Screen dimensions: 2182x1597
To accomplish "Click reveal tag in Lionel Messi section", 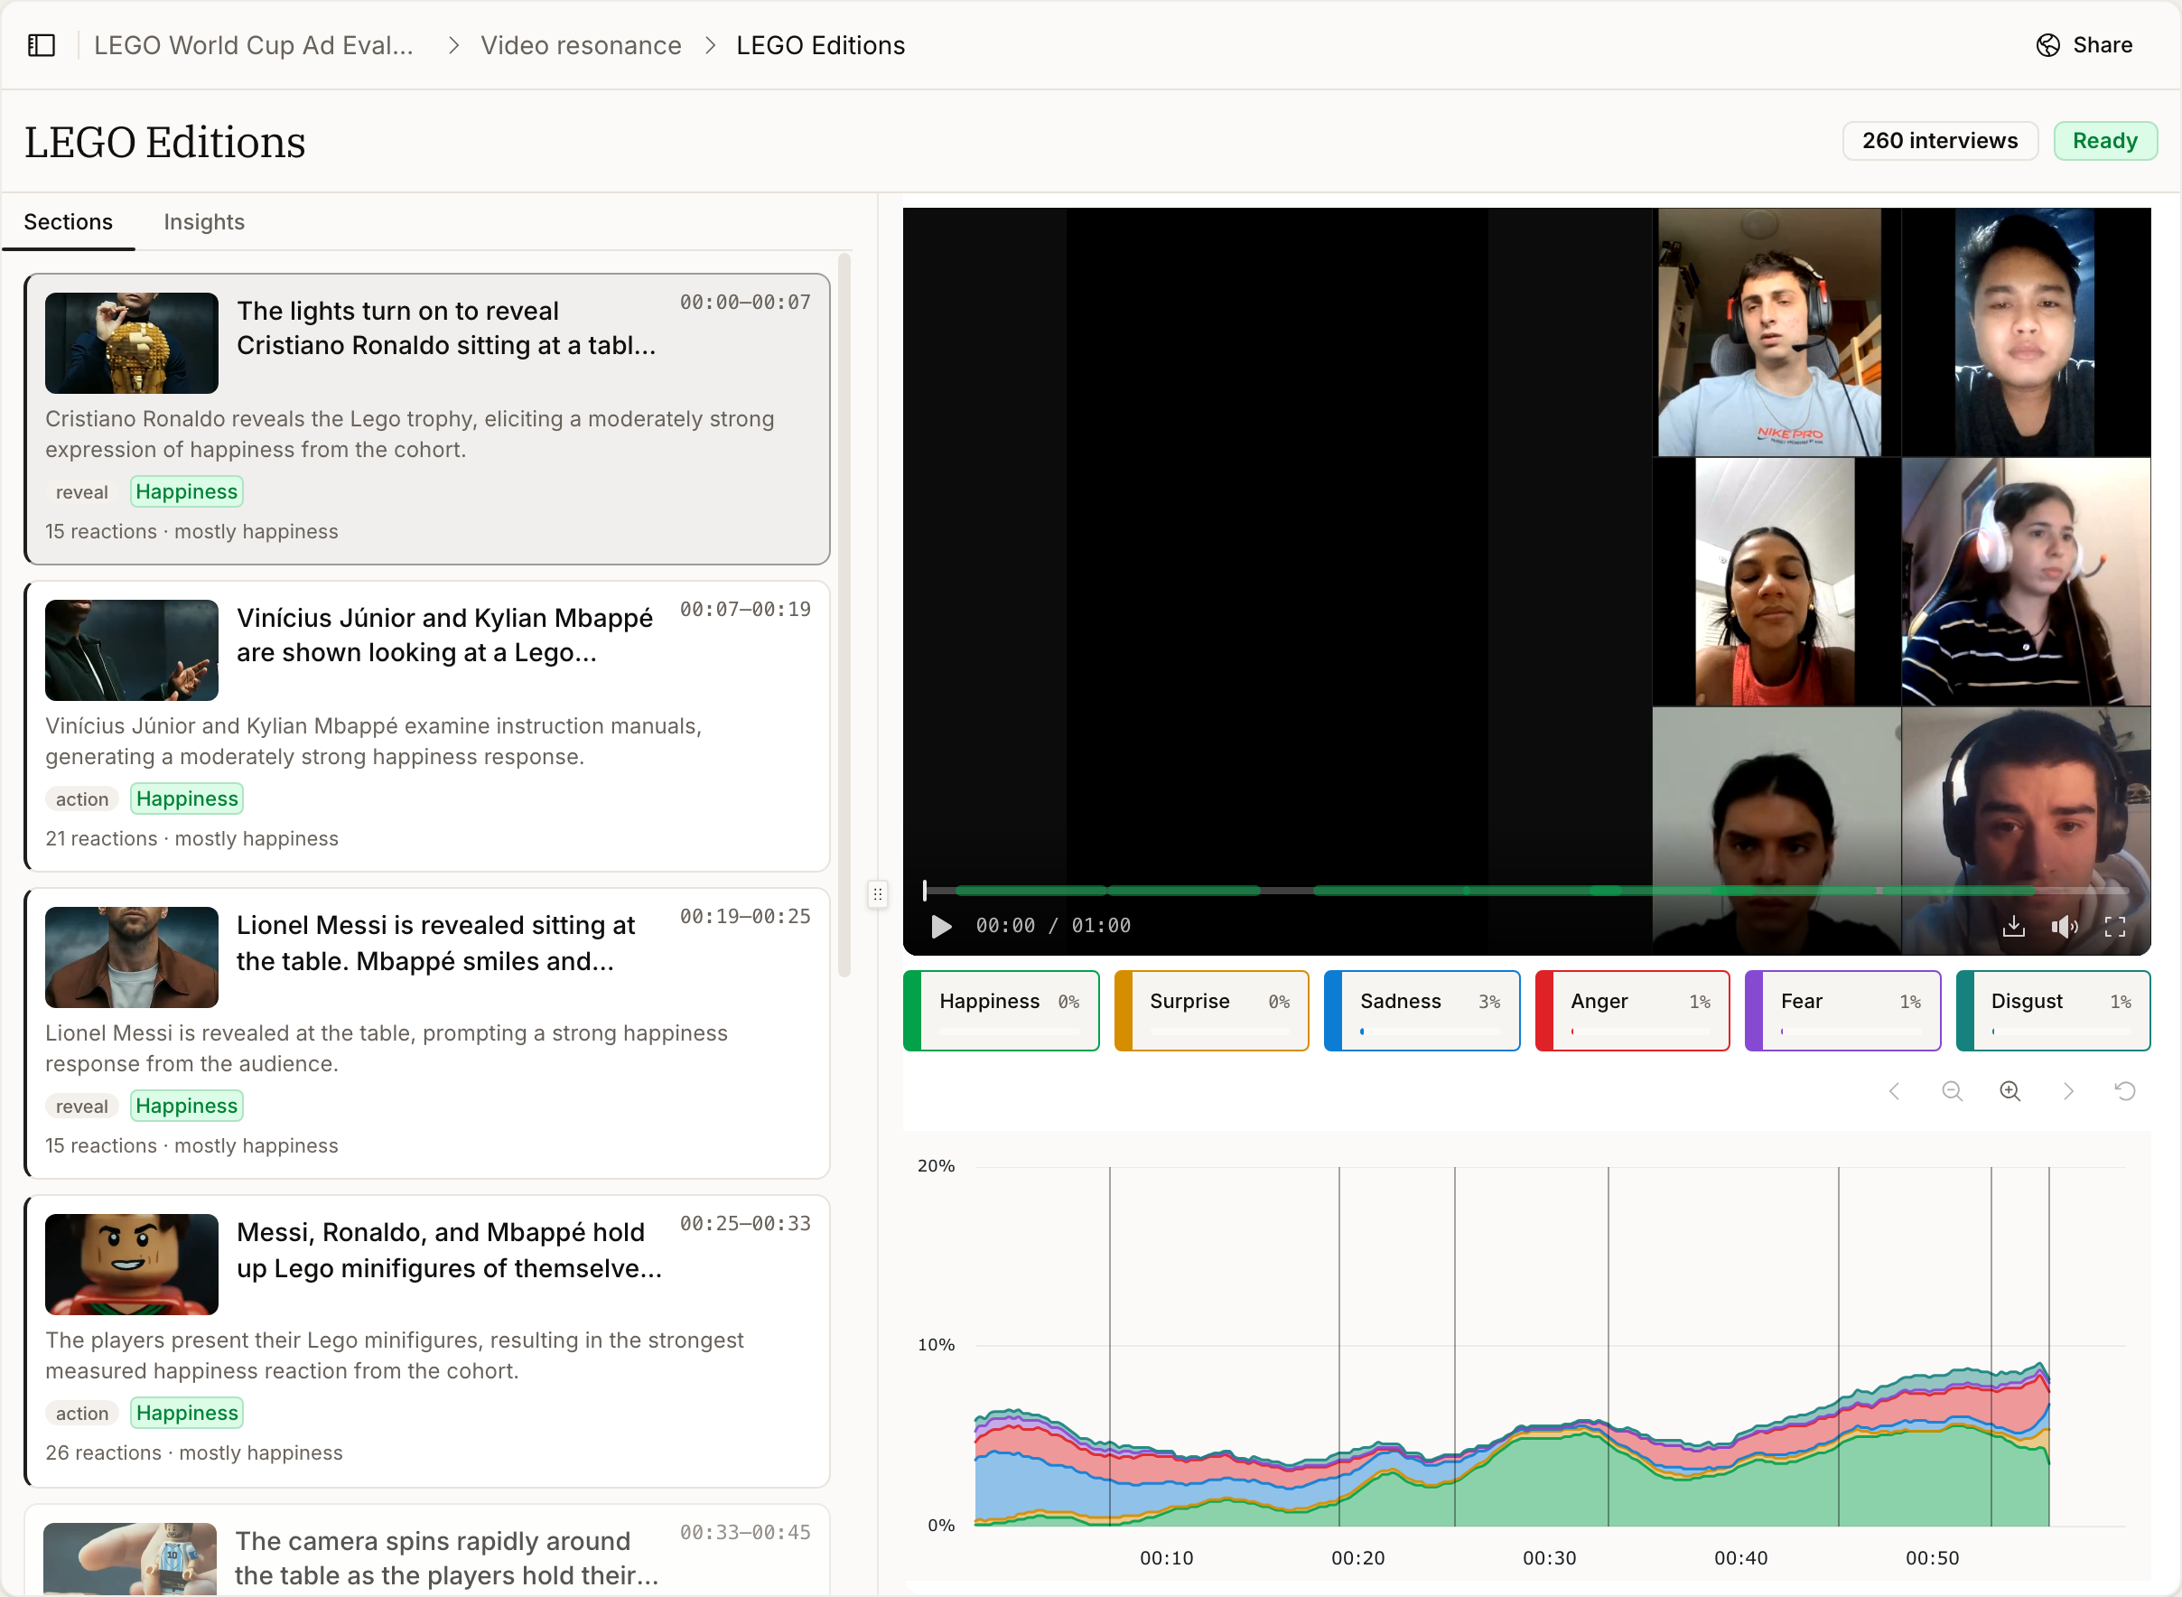I will click(x=82, y=1107).
